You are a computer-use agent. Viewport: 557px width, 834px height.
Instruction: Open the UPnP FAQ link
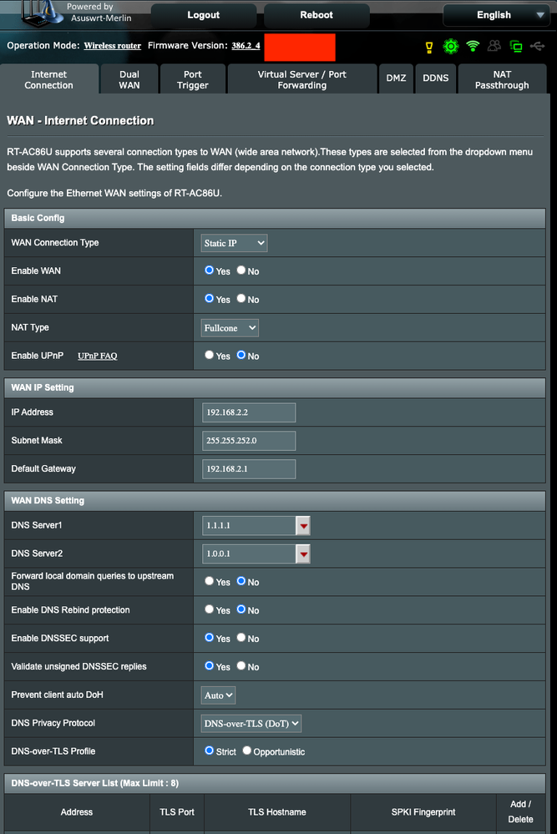[x=97, y=356]
